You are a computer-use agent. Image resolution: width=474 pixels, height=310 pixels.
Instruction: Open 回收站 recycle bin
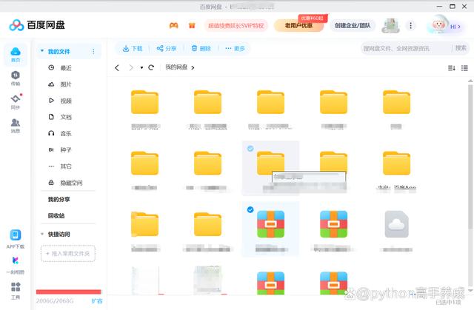tap(56, 215)
